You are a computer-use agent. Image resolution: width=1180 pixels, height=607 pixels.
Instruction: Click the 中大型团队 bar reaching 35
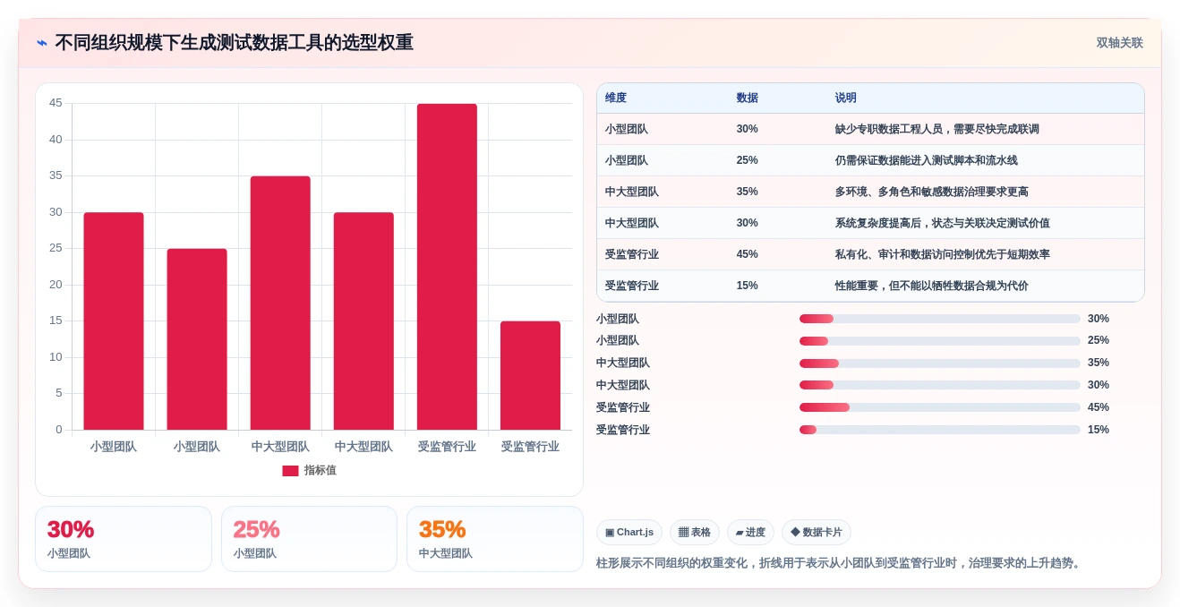pos(280,303)
